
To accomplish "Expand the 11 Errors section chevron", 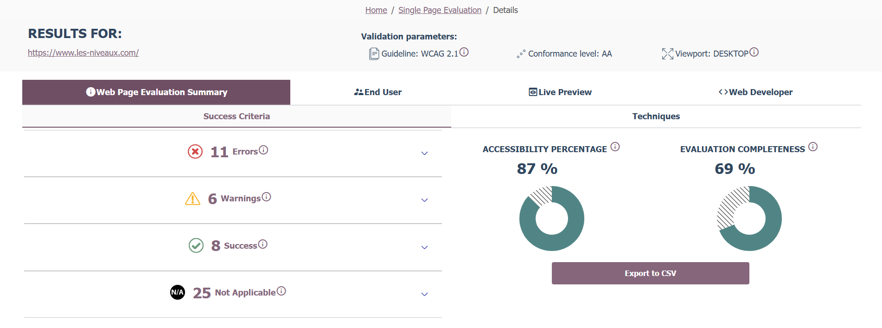I will (x=424, y=153).
